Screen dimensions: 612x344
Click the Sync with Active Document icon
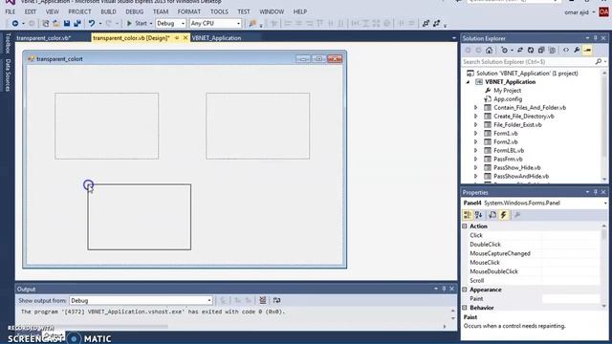coord(520,51)
